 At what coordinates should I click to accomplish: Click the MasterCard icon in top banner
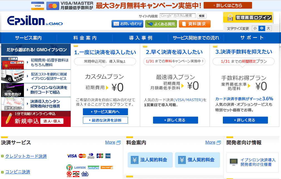pos(53,6)
